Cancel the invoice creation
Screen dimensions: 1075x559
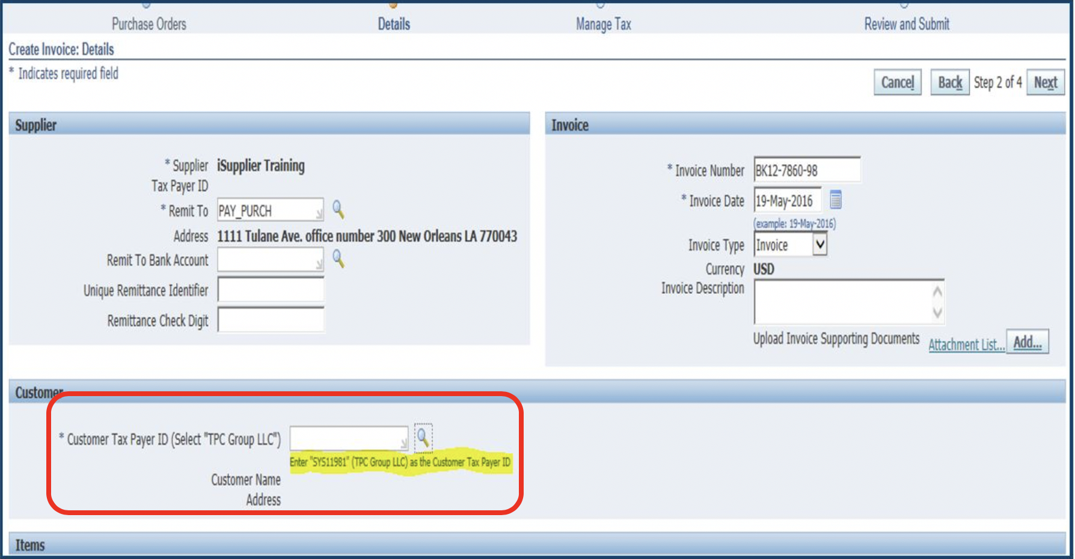coord(898,82)
